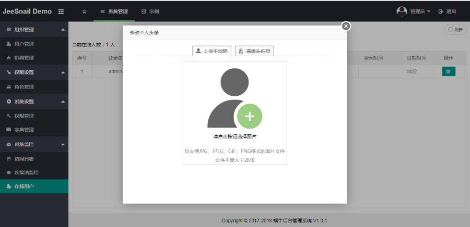The height and width of the screenshot is (227, 470).
Task: Click the 刷新 refresh button
Action: tap(455, 30)
